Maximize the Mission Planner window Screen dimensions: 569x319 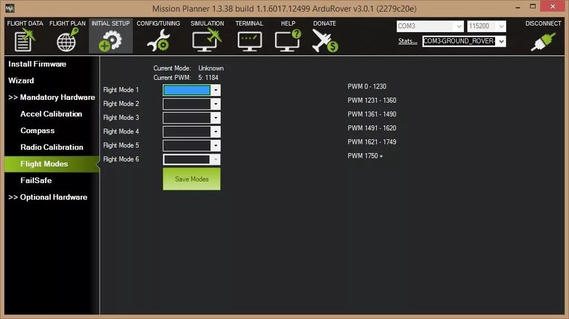coord(533,7)
